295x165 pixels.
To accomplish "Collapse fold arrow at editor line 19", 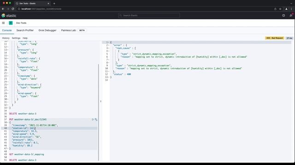I will (x=8, y=67).
